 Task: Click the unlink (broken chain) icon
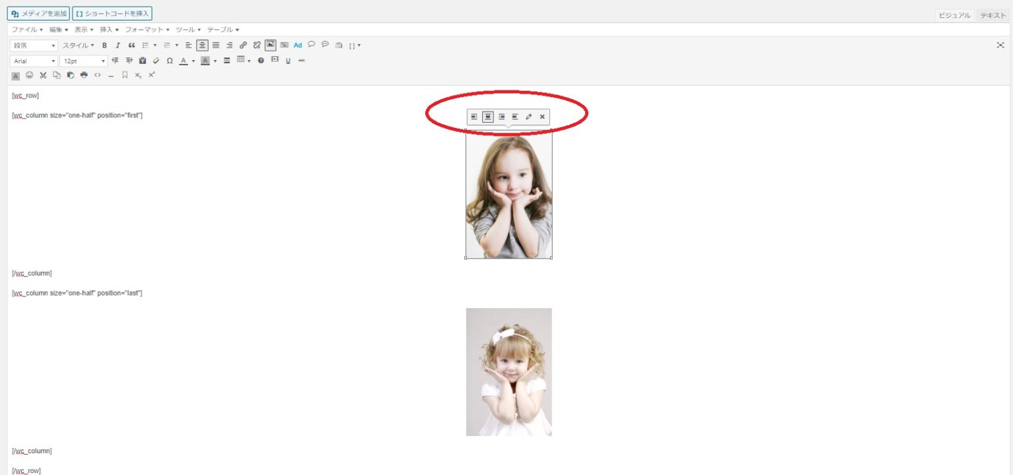(x=257, y=46)
